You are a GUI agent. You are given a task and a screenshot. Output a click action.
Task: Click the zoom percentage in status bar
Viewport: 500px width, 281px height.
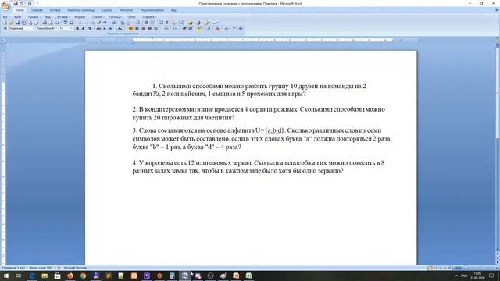coord(459,268)
